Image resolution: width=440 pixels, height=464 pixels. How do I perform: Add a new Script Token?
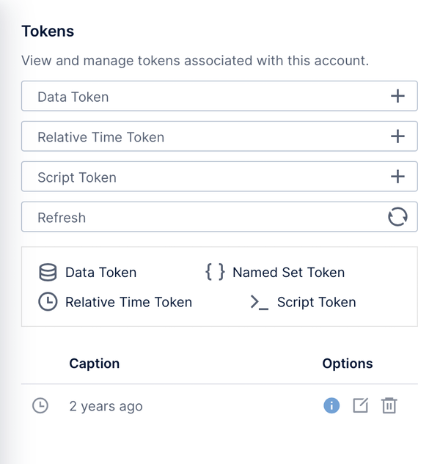(219, 177)
